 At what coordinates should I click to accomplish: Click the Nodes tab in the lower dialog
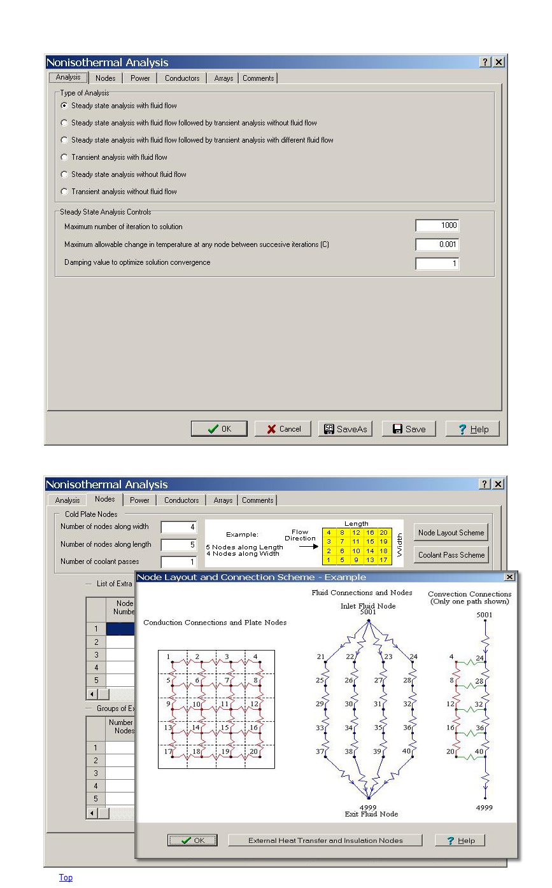click(x=105, y=500)
